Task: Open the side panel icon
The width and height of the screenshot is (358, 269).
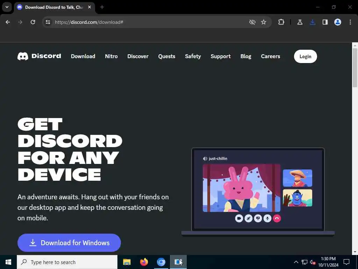Action: pyautogui.click(x=325, y=22)
